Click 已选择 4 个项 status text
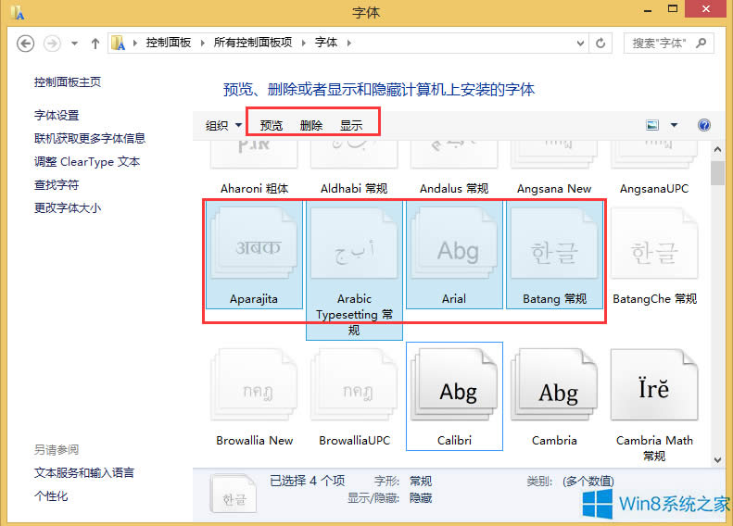Image resolution: width=733 pixels, height=526 pixels. [x=307, y=481]
